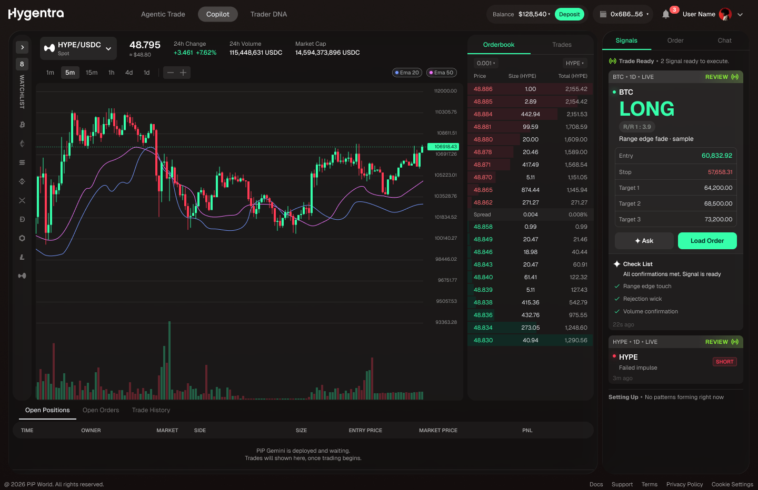758x490 pixels.
Task: Open the HYPE size unit dropdown
Action: coord(575,63)
